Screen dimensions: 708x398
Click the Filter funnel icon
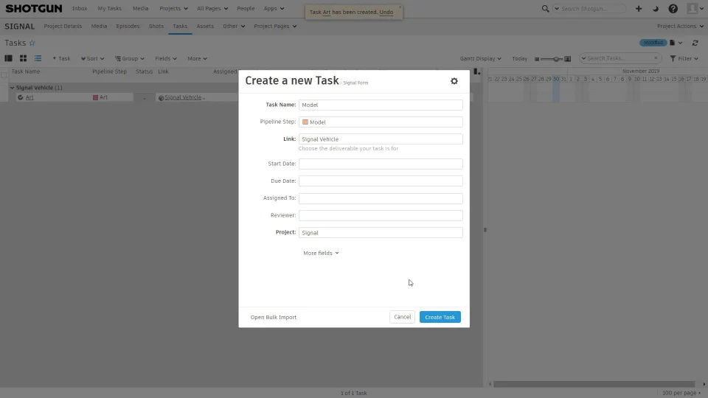[673, 59]
